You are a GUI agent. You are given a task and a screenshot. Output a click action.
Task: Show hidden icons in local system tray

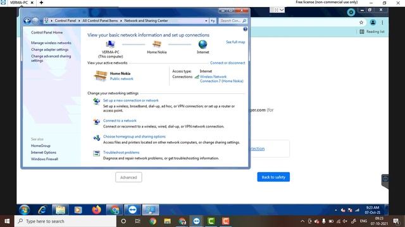point(302,221)
